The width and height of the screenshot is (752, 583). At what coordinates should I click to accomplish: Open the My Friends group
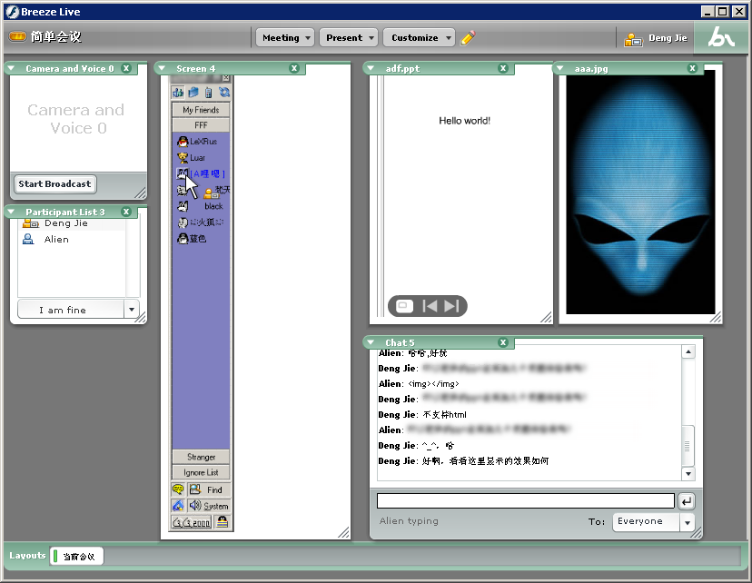201,110
